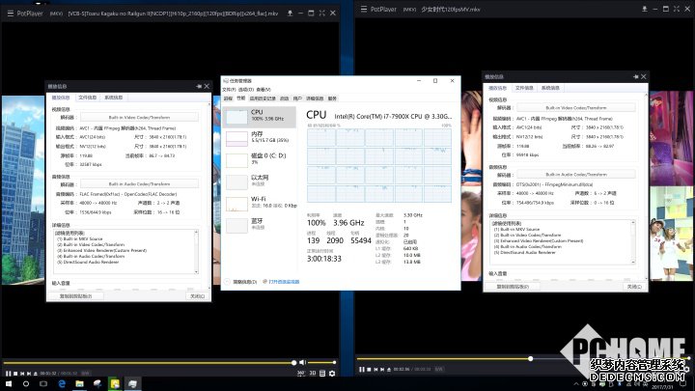Click the eject/open button in left PotPlayer
The height and width of the screenshot is (391, 695).
coord(36,374)
